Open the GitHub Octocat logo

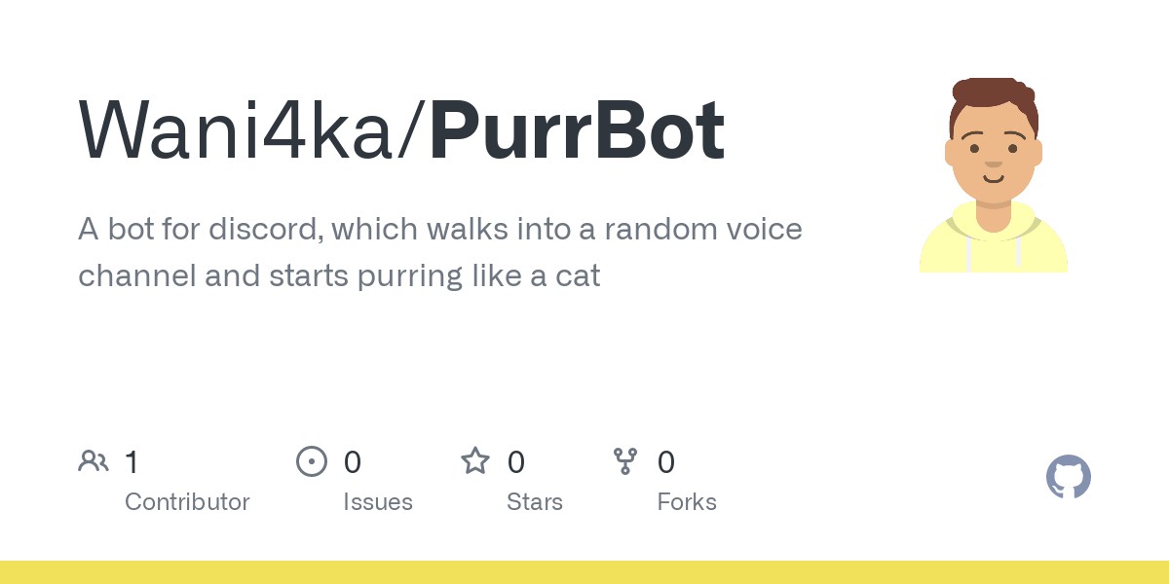pos(1068,478)
